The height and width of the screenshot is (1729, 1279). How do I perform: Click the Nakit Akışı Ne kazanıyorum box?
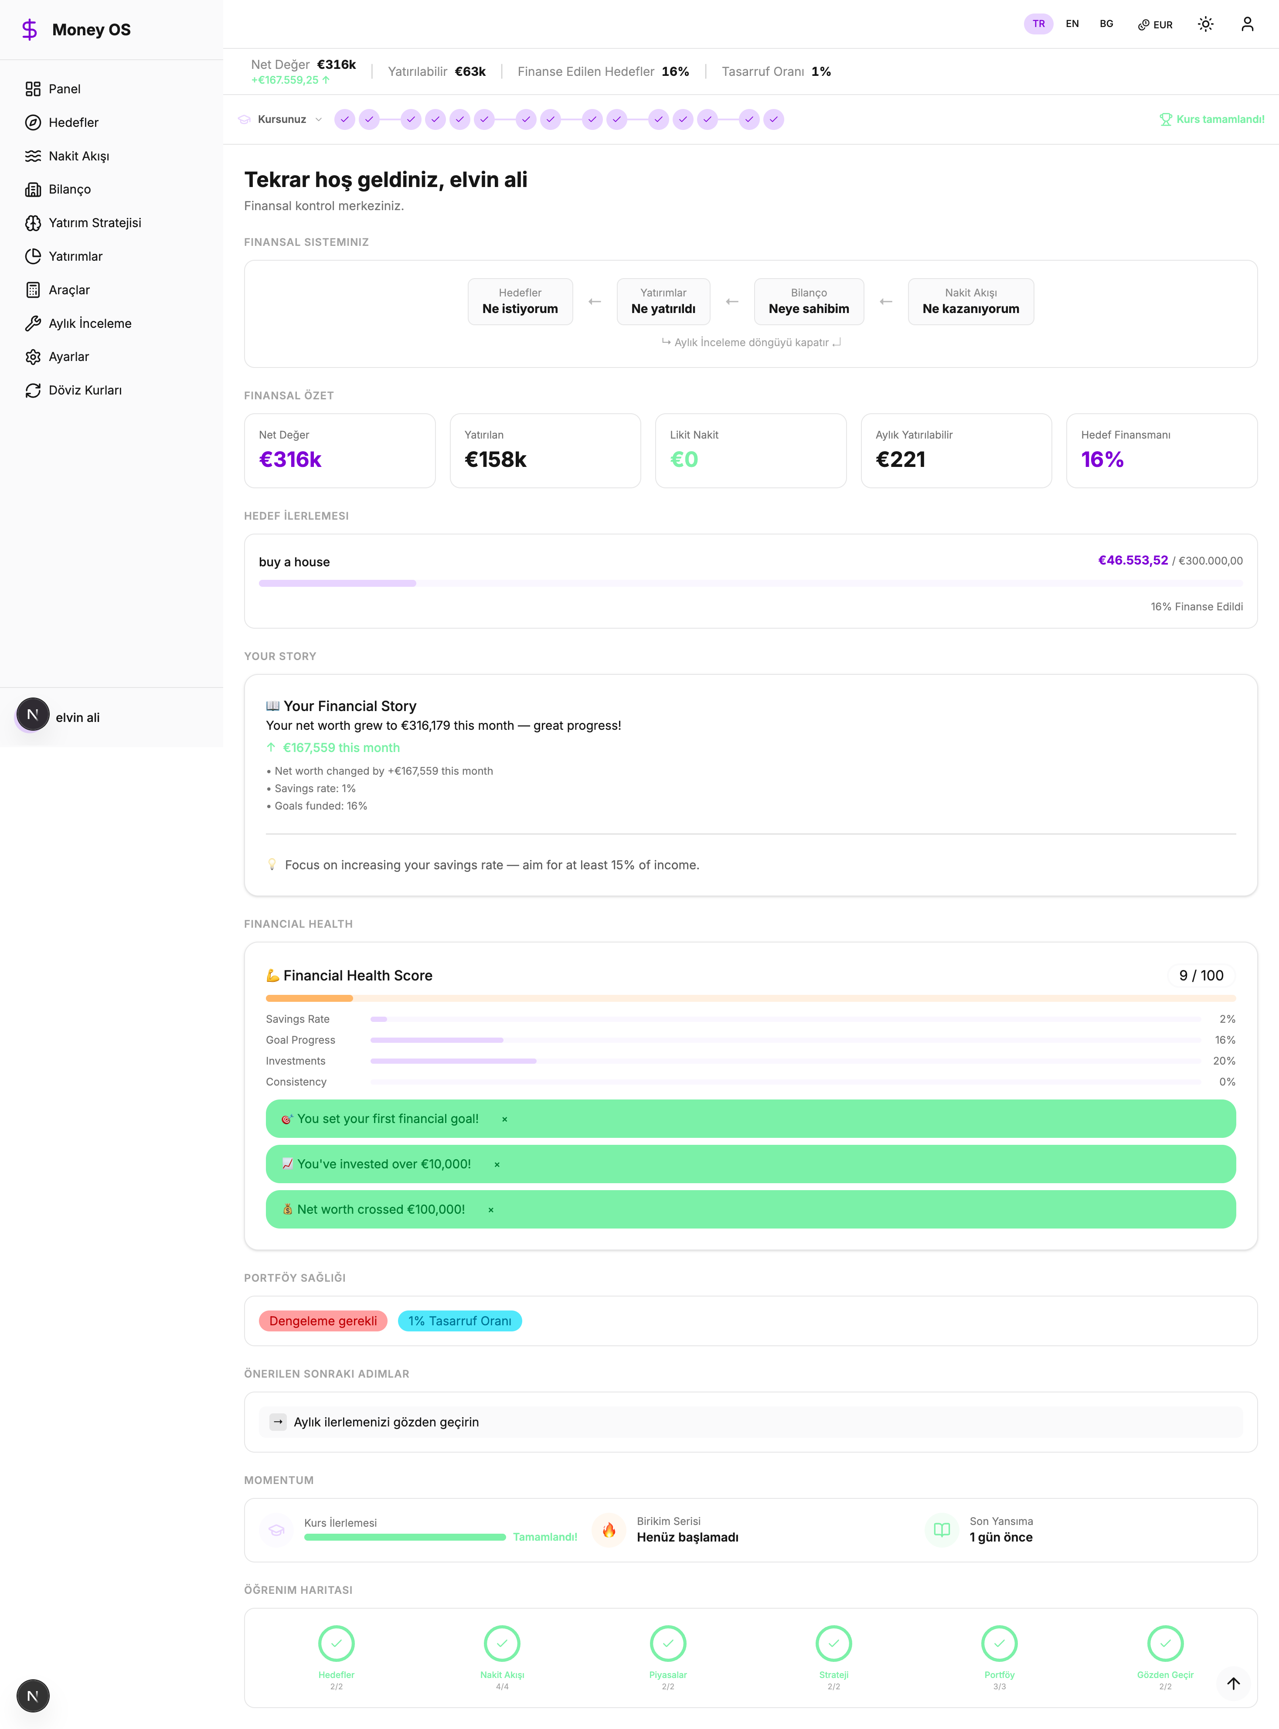[971, 301]
